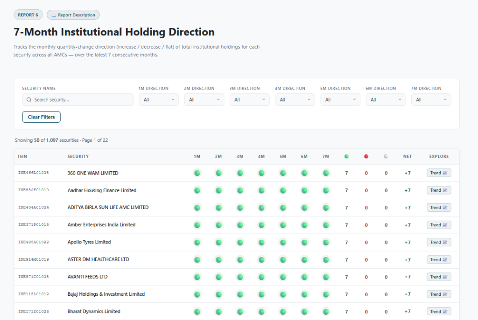Click 1M green dot for 360 ONE WAM
This screenshot has width=478, height=320.
(x=197, y=173)
